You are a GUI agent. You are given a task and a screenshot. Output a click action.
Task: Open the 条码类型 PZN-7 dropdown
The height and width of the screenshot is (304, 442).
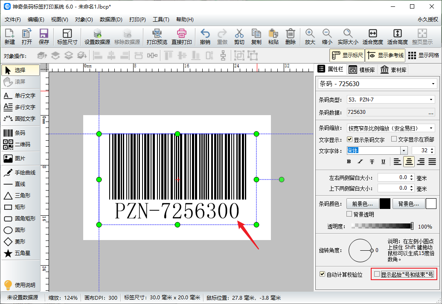[x=431, y=99]
